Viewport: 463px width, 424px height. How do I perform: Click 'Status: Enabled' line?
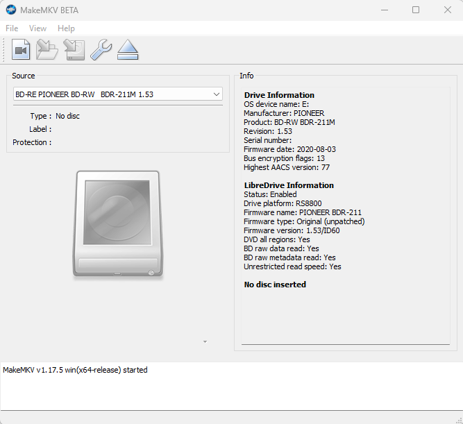(x=270, y=194)
